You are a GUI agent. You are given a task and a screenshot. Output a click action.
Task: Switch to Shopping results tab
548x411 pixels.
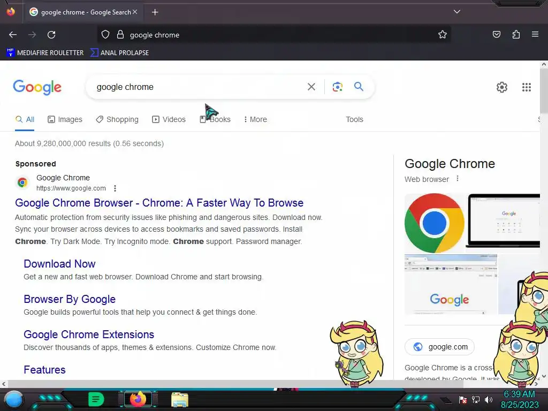[117, 119]
